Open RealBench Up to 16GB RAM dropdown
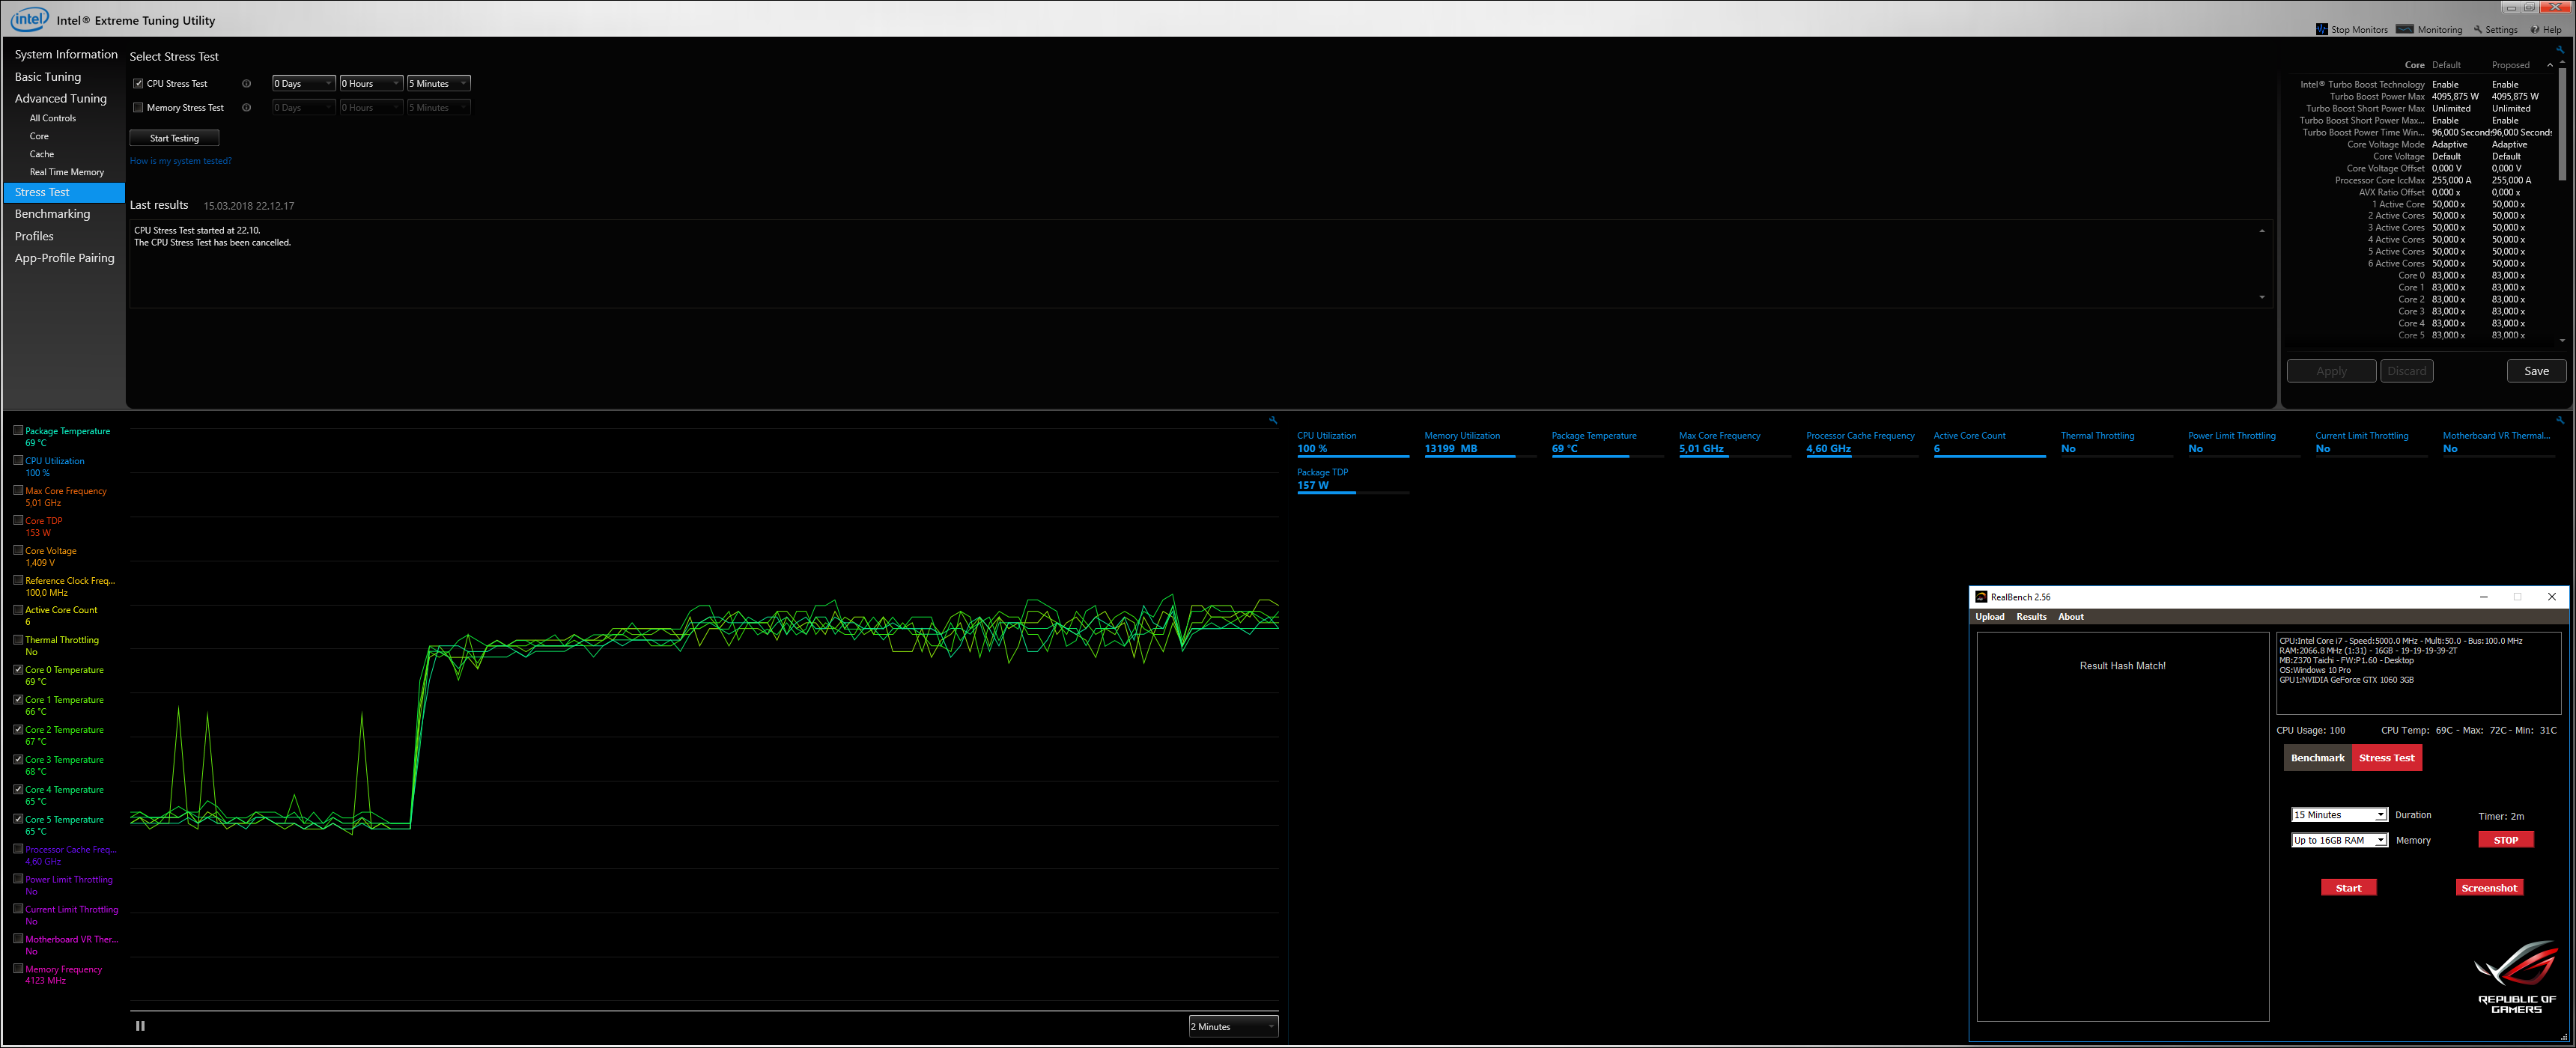 [x=2339, y=840]
